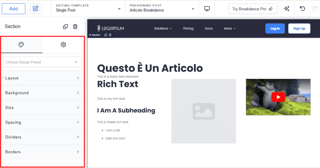Select 'This is more rich text.' paragraph

113,122
